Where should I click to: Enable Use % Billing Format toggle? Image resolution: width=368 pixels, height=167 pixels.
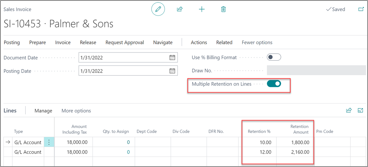pos(274,57)
